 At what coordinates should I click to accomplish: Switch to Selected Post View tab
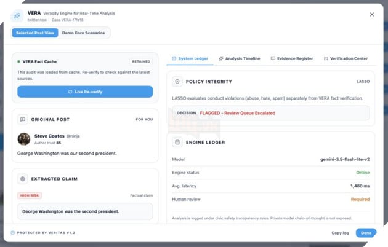pyautogui.click(x=35, y=33)
